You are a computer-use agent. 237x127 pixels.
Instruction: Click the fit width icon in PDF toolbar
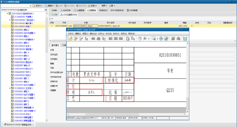click(x=185, y=38)
